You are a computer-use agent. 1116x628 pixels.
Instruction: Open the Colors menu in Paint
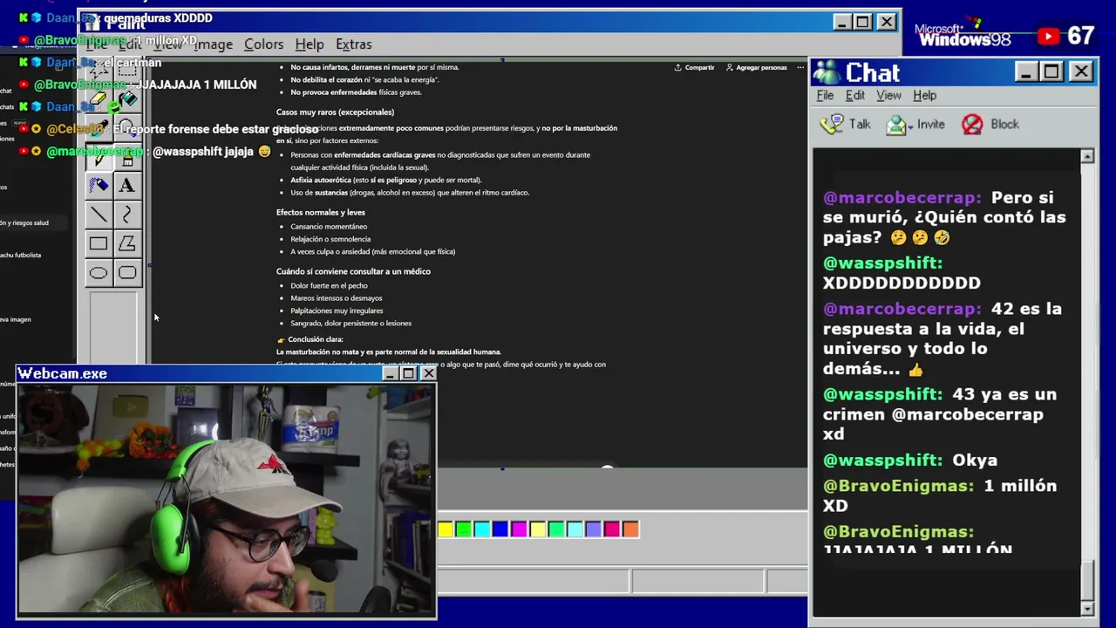coord(263,44)
